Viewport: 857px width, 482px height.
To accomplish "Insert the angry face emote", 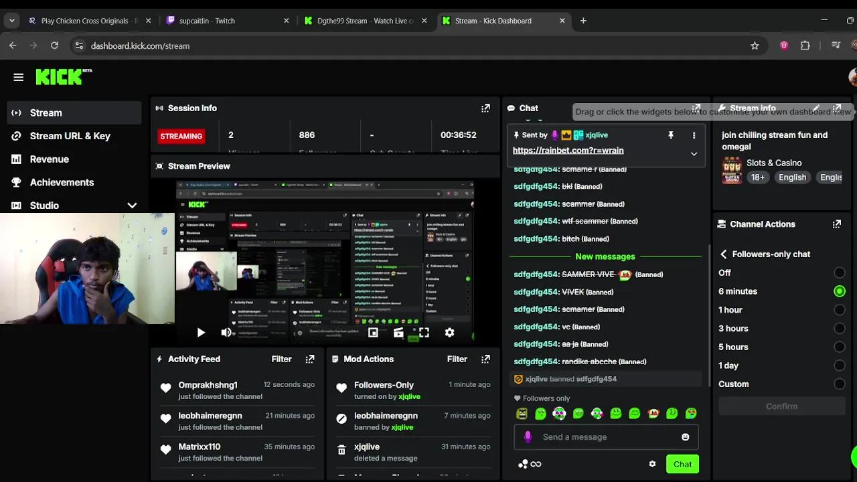I will (x=522, y=414).
